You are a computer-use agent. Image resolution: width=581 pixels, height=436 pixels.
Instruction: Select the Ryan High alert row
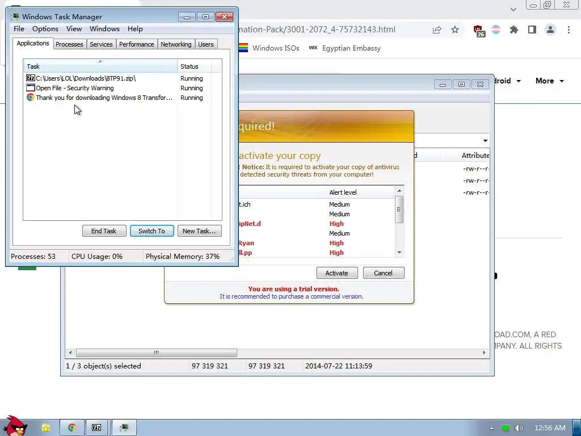[x=317, y=243]
